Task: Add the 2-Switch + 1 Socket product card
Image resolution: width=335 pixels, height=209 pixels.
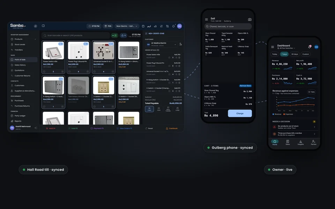Action: tap(129, 92)
